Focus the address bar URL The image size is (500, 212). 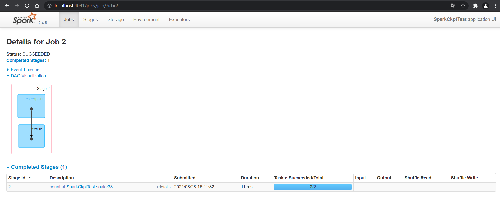86,6
